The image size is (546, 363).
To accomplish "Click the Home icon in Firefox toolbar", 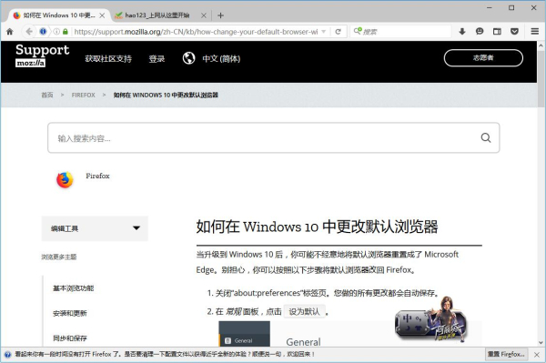I will 10,32.
